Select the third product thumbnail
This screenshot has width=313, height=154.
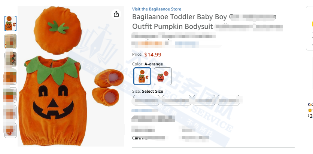(x=10, y=59)
